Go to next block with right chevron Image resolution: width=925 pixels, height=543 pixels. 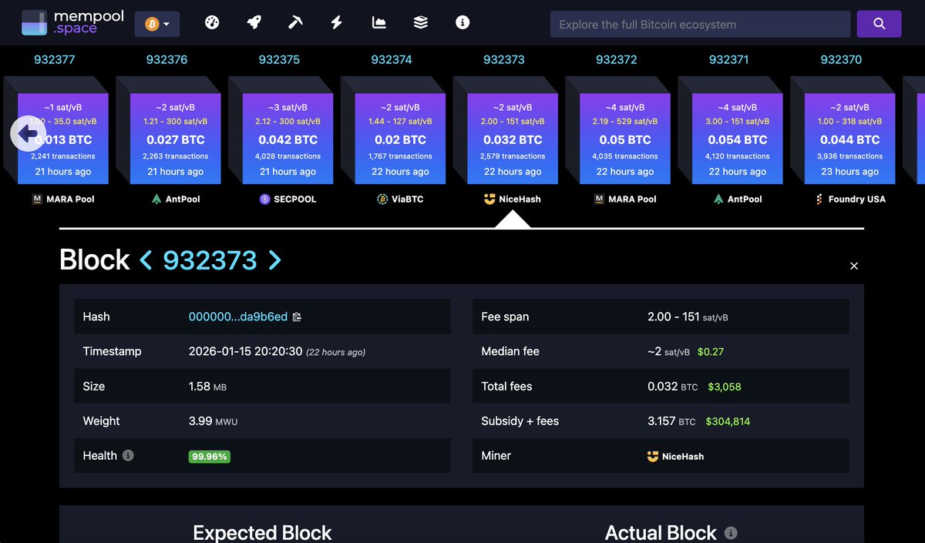(x=274, y=260)
